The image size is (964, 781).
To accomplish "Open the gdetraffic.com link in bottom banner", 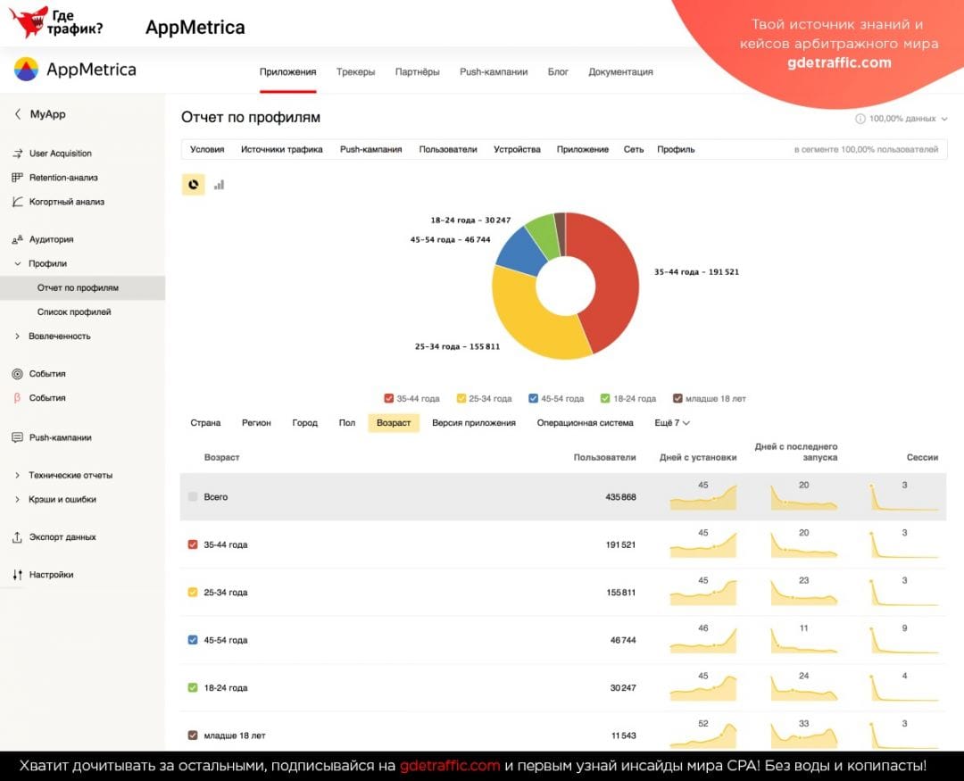I will point(449,766).
